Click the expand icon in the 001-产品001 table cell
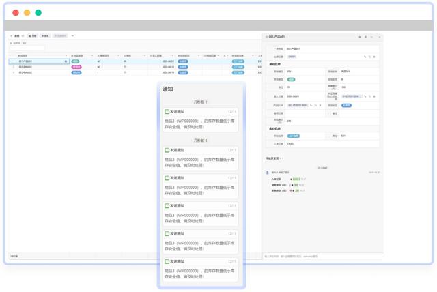437x292 pixels. coord(66,61)
